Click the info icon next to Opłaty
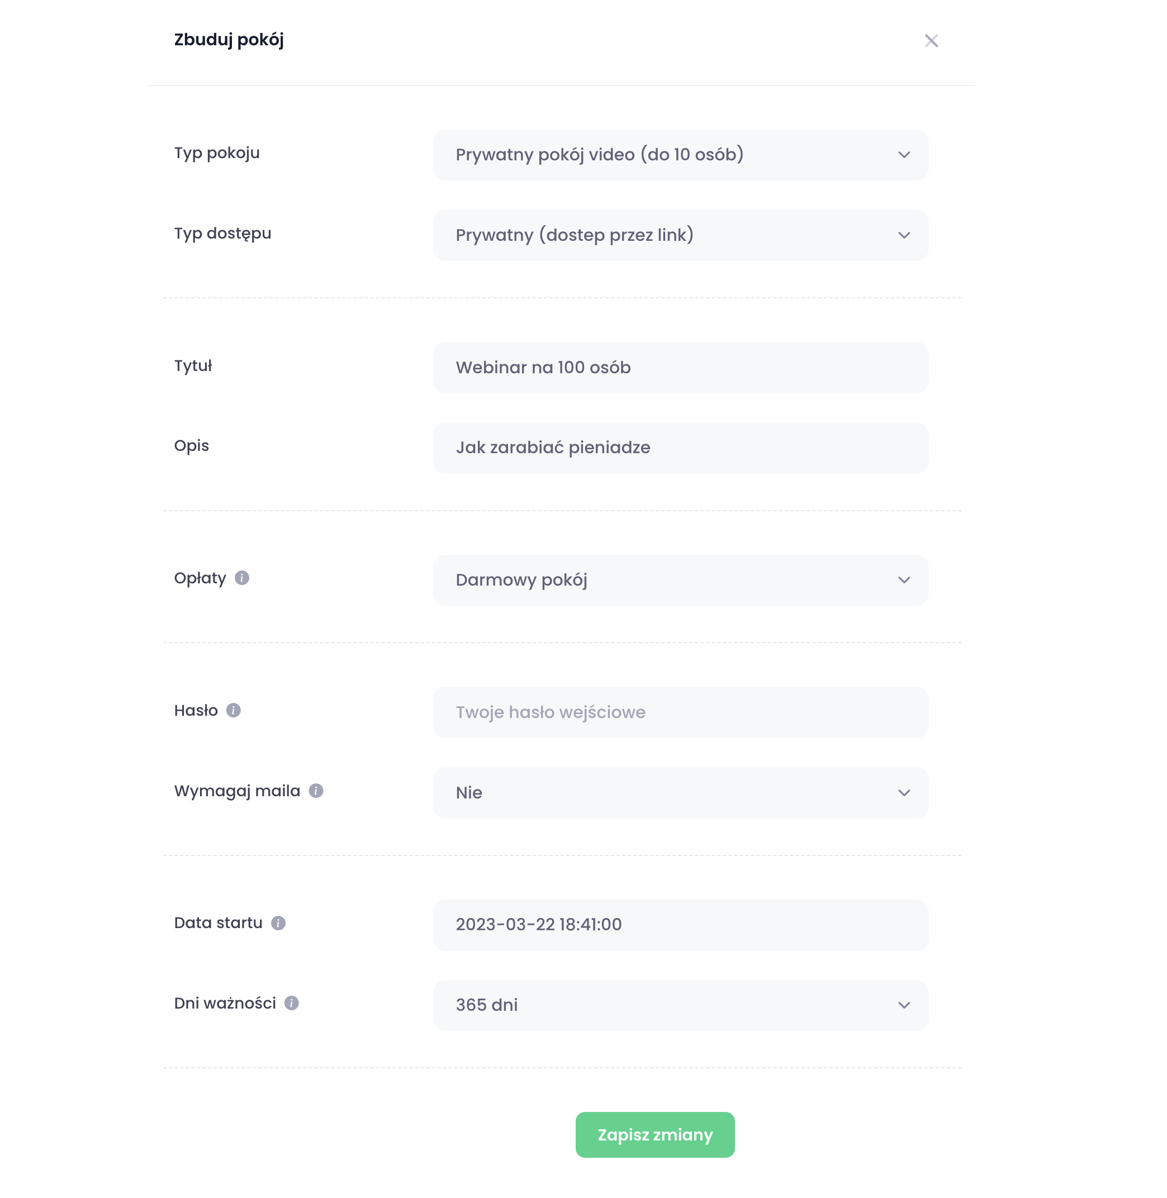Viewport: 1167px width, 1198px height. pos(242,578)
